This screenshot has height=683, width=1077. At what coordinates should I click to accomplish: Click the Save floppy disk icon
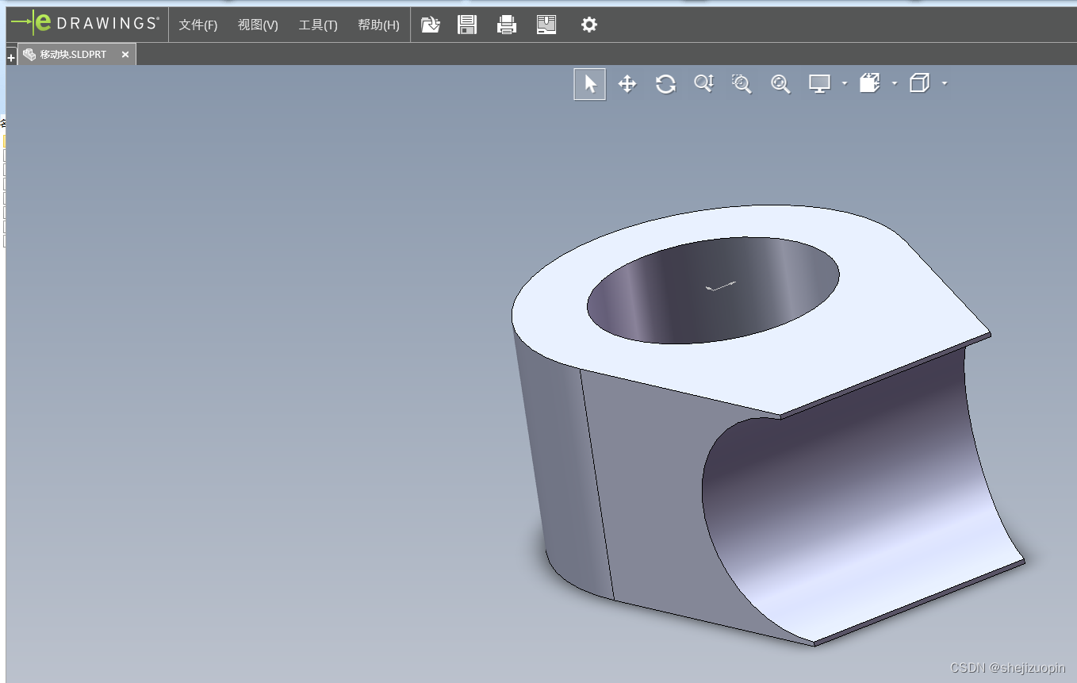(467, 25)
